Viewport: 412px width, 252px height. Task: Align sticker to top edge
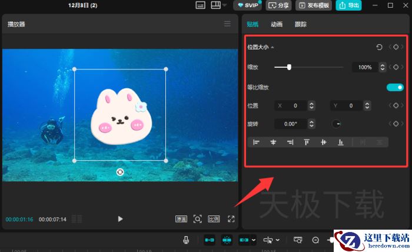[307, 142]
